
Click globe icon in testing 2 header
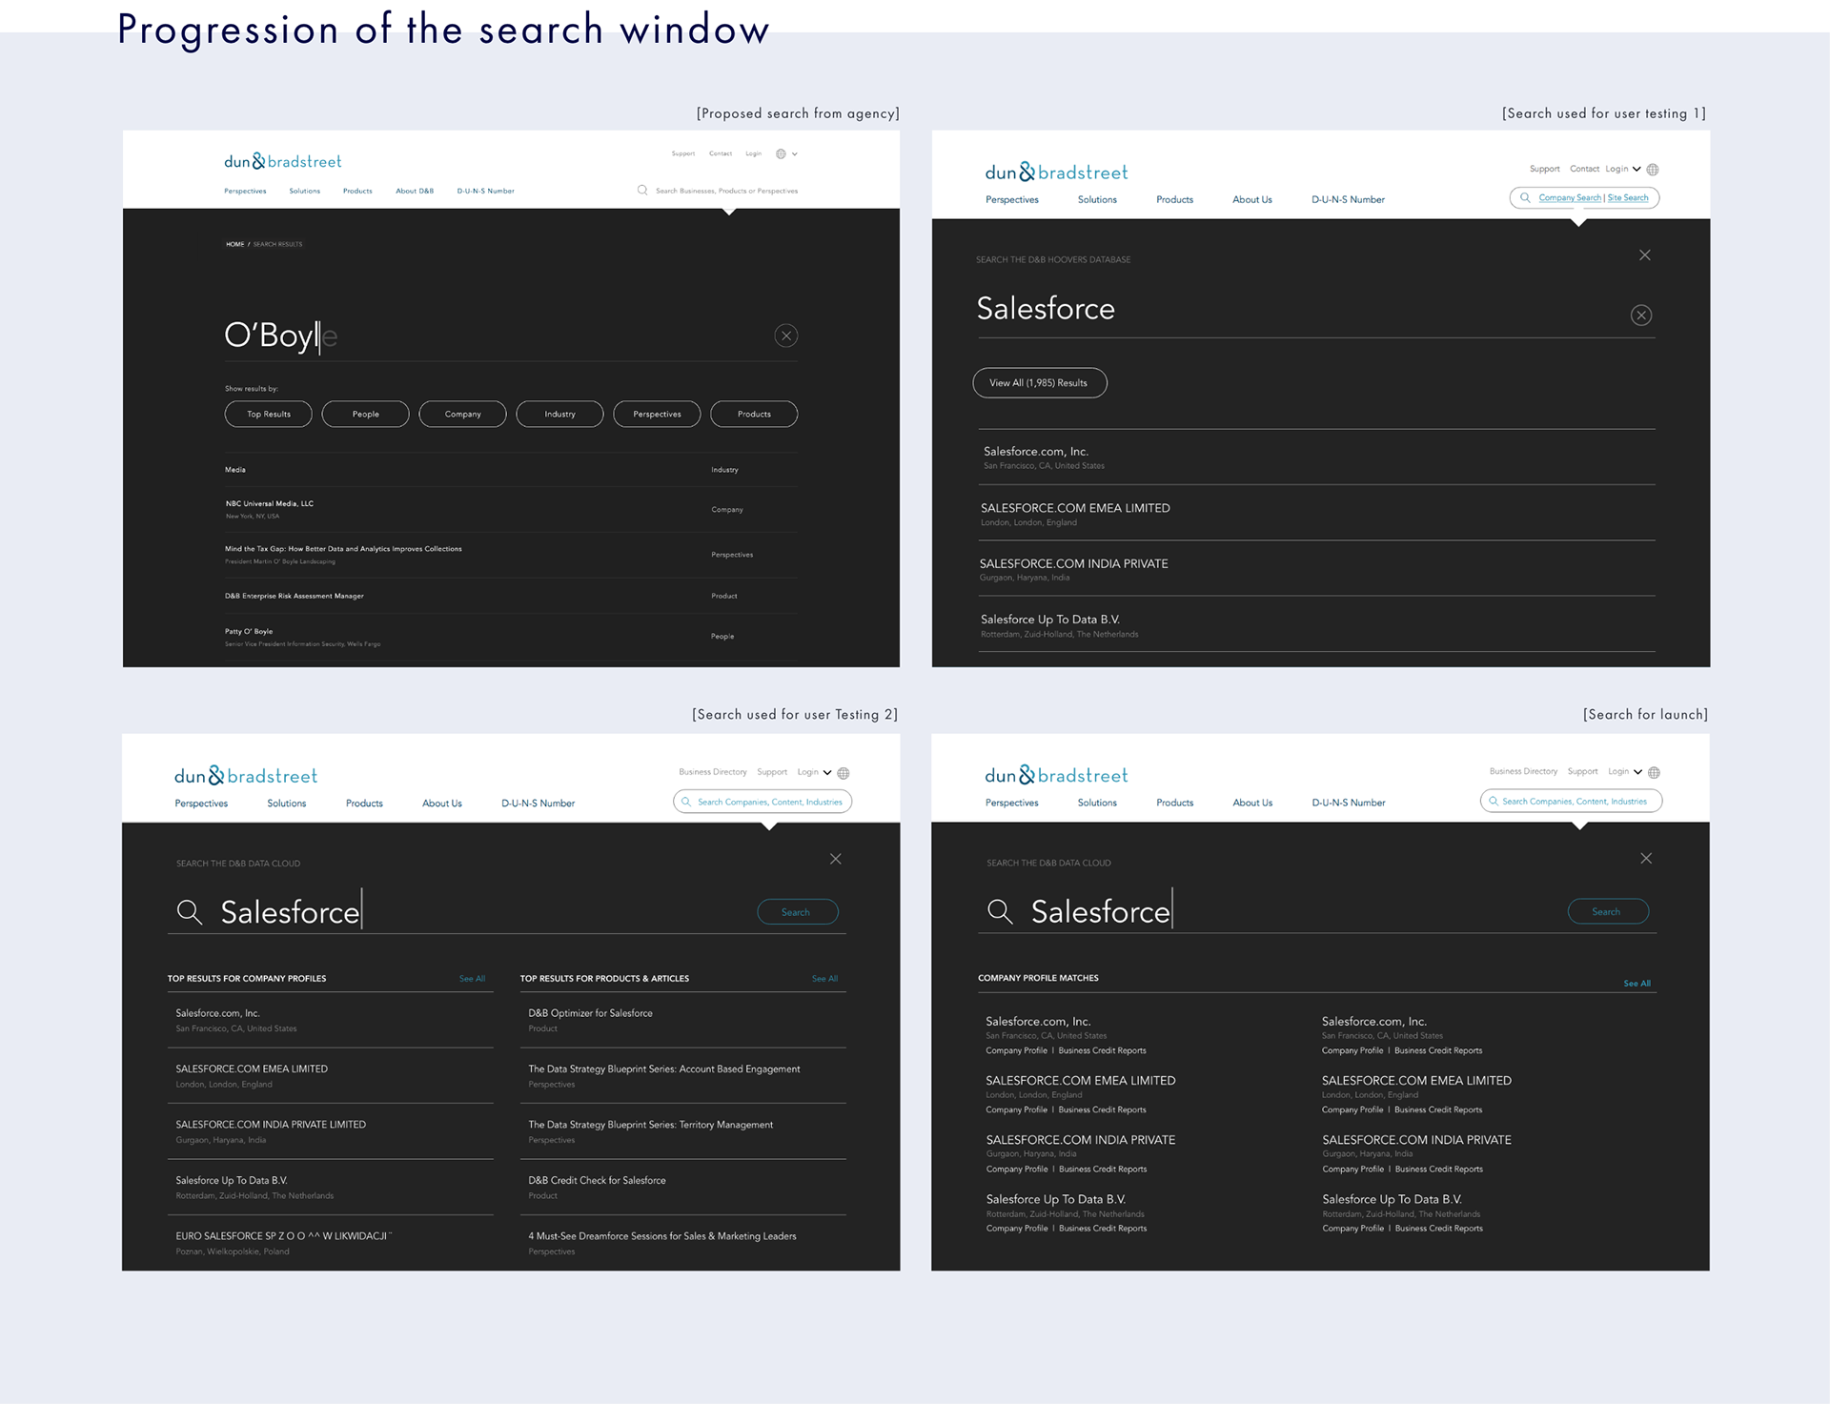tap(844, 773)
